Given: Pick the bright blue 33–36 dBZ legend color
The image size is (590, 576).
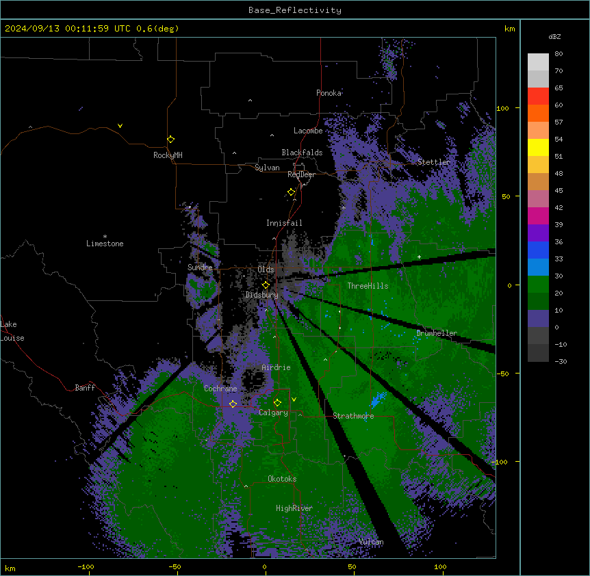Looking at the screenshot, I should pyautogui.click(x=538, y=250).
